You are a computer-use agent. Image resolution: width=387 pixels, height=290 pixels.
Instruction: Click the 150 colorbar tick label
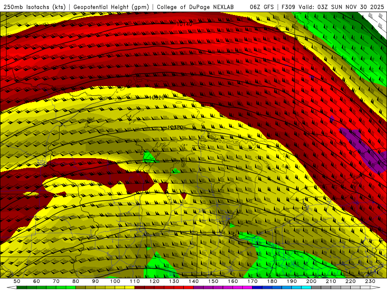click(x=213, y=281)
